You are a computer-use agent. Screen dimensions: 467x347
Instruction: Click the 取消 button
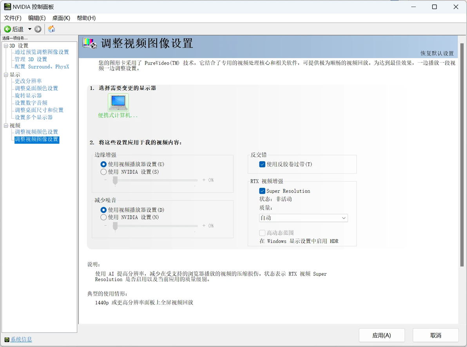click(435, 335)
